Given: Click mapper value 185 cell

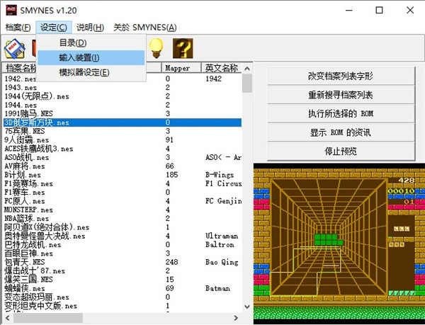Looking at the screenshot, I should [172, 175].
